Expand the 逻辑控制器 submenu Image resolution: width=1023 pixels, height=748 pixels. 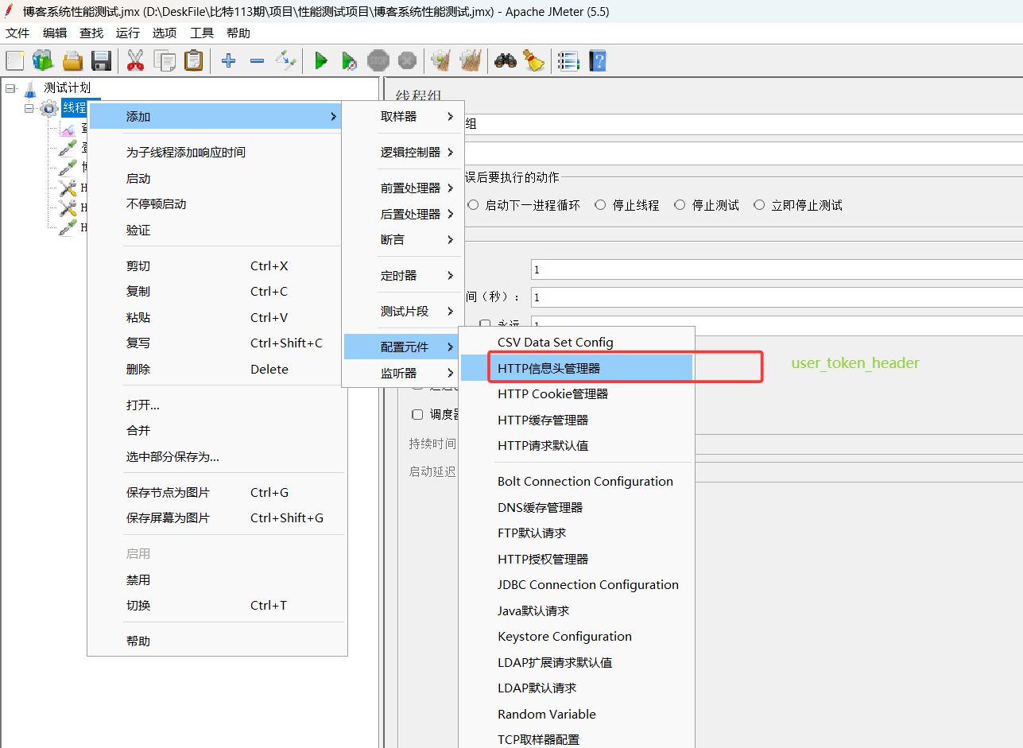[x=403, y=152]
